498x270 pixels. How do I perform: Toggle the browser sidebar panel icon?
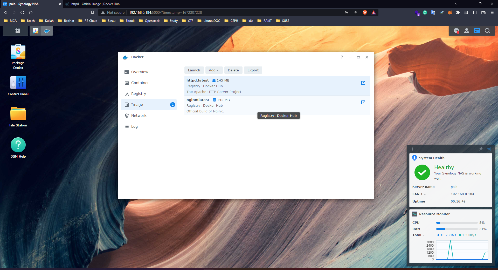(475, 12)
